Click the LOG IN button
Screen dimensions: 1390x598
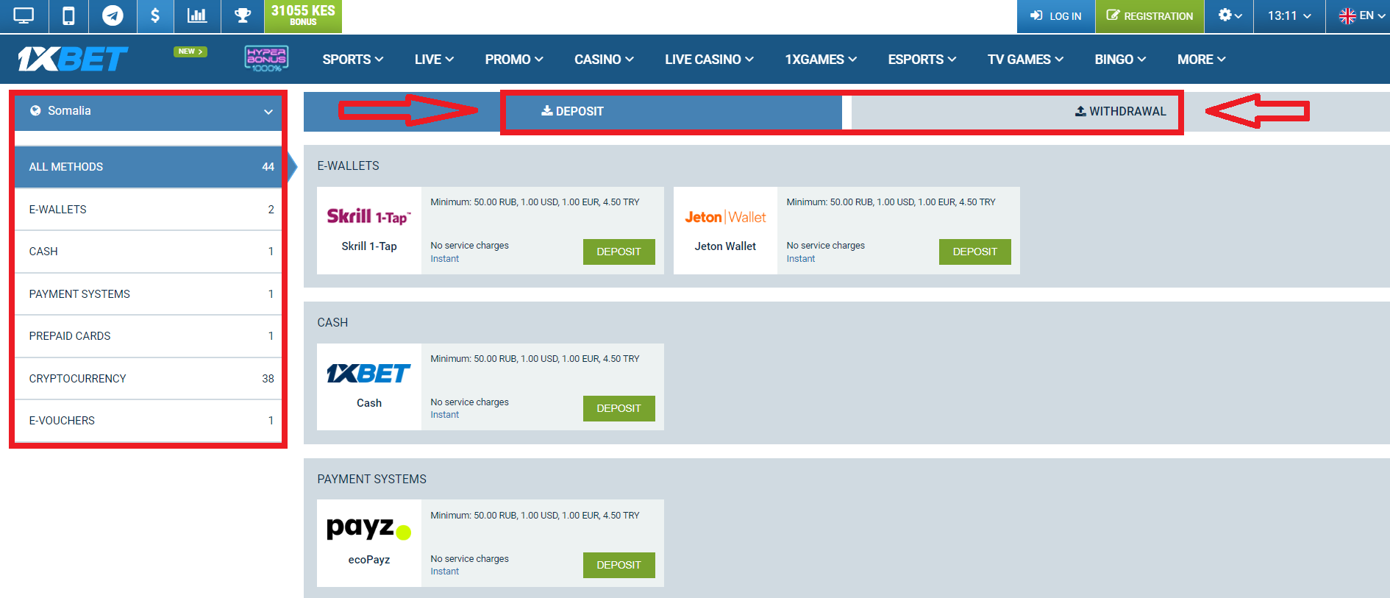[1055, 16]
